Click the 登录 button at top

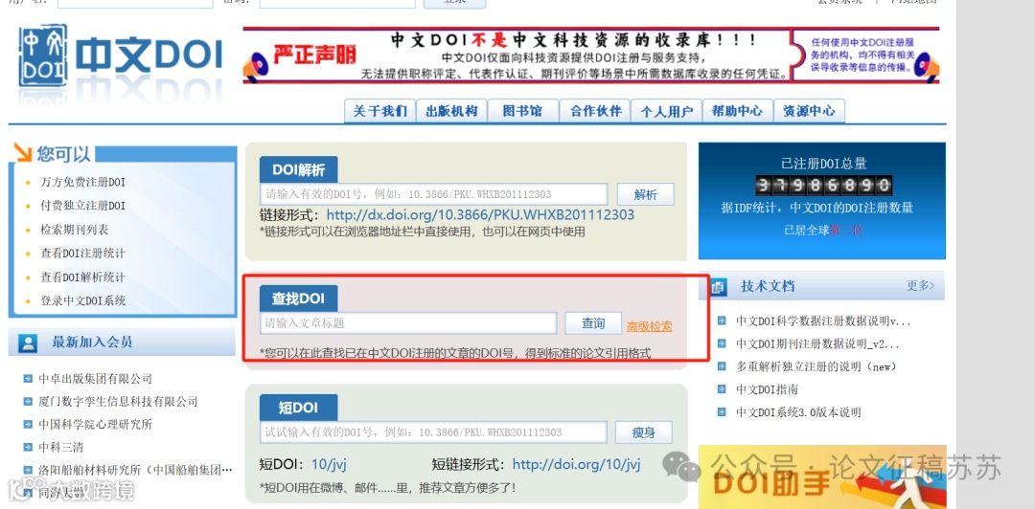coord(455,3)
